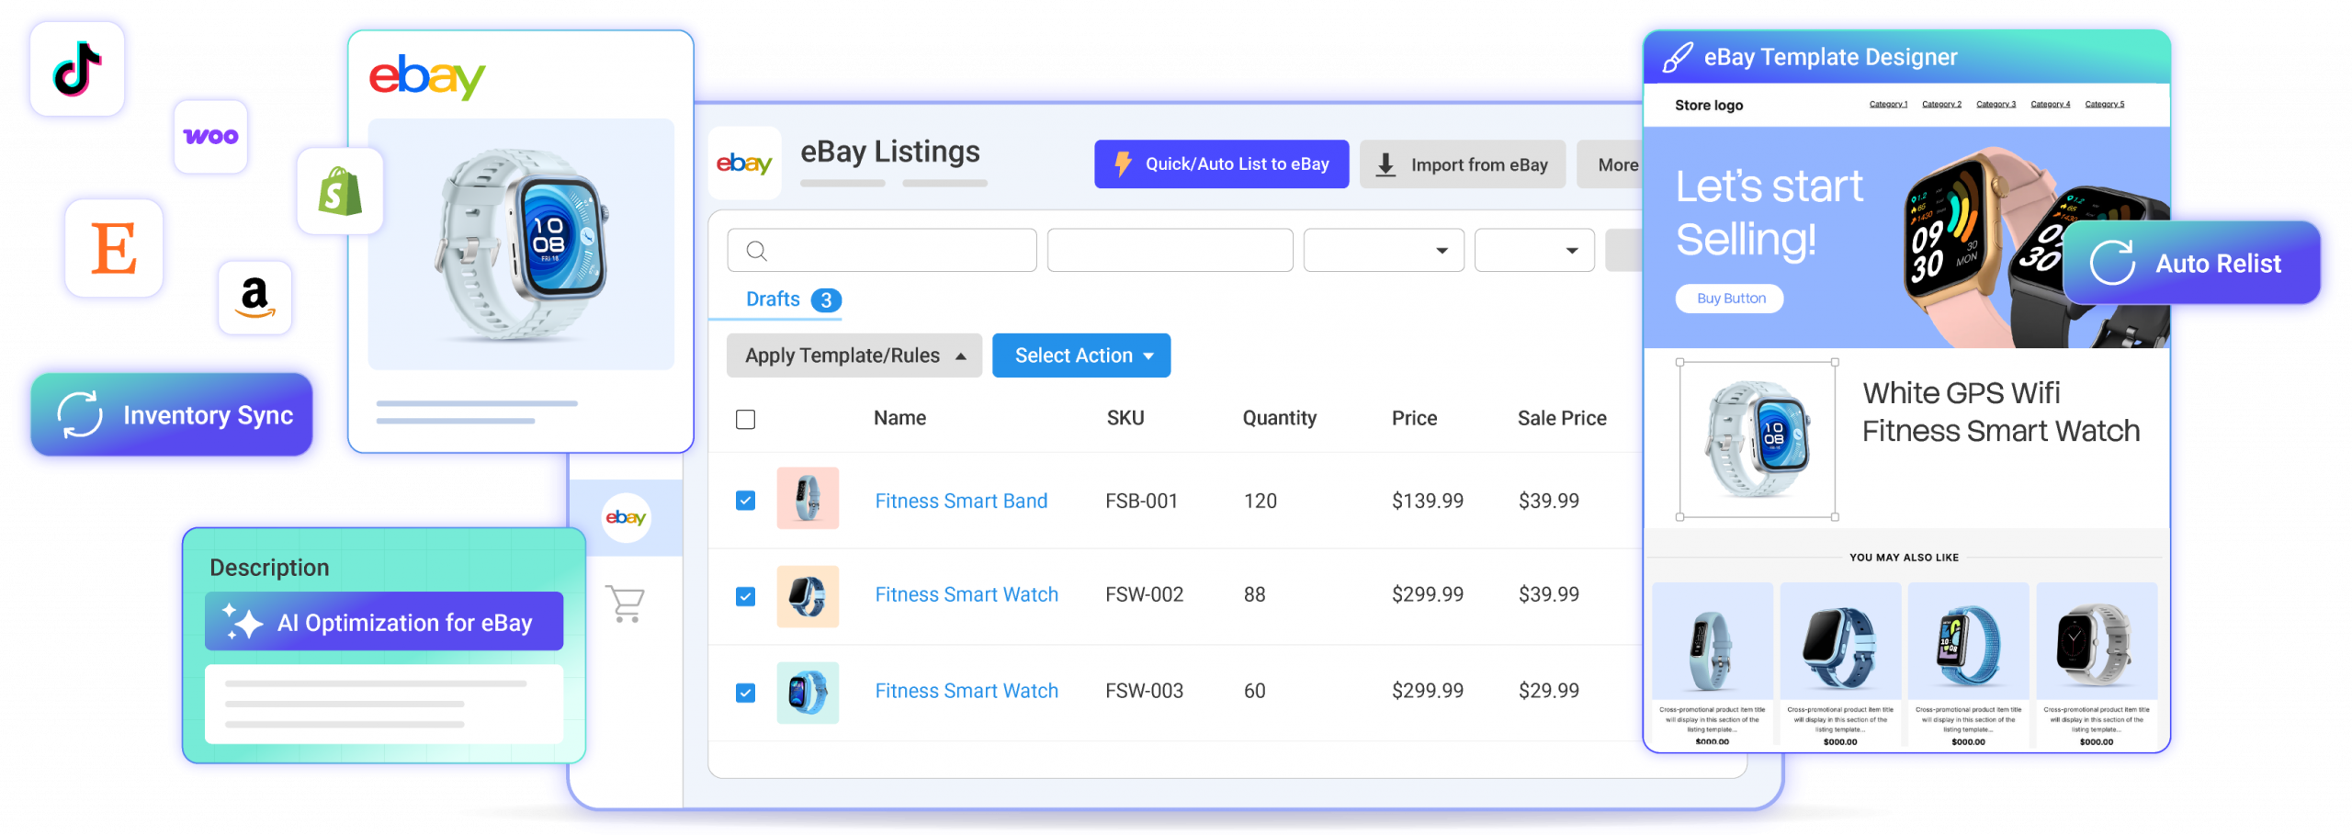
Task: Open the TikTok channel icon
Action: [x=77, y=69]
